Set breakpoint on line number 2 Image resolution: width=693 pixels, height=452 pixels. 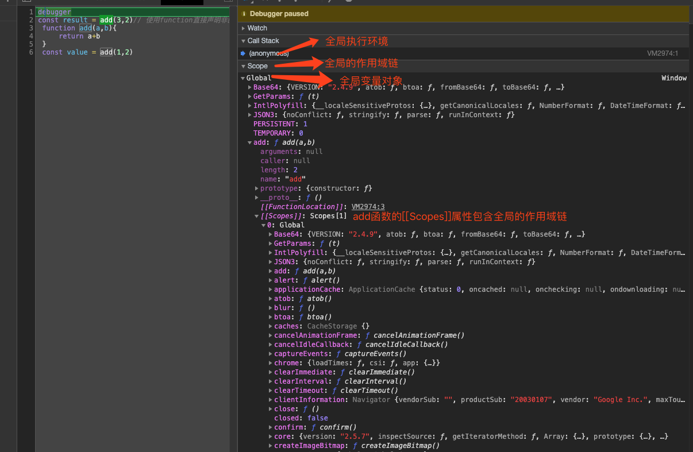click(x=32, y=20)
